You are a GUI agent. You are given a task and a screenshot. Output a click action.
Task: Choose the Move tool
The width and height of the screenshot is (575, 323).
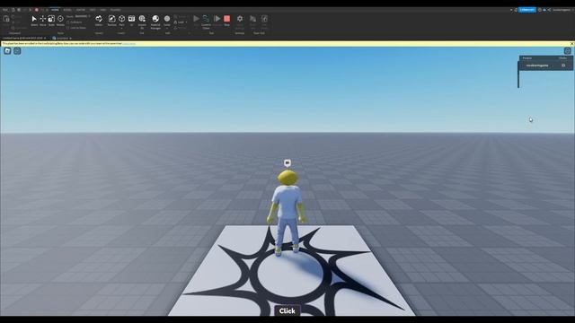pyautogui.click(x=43, y=20)
